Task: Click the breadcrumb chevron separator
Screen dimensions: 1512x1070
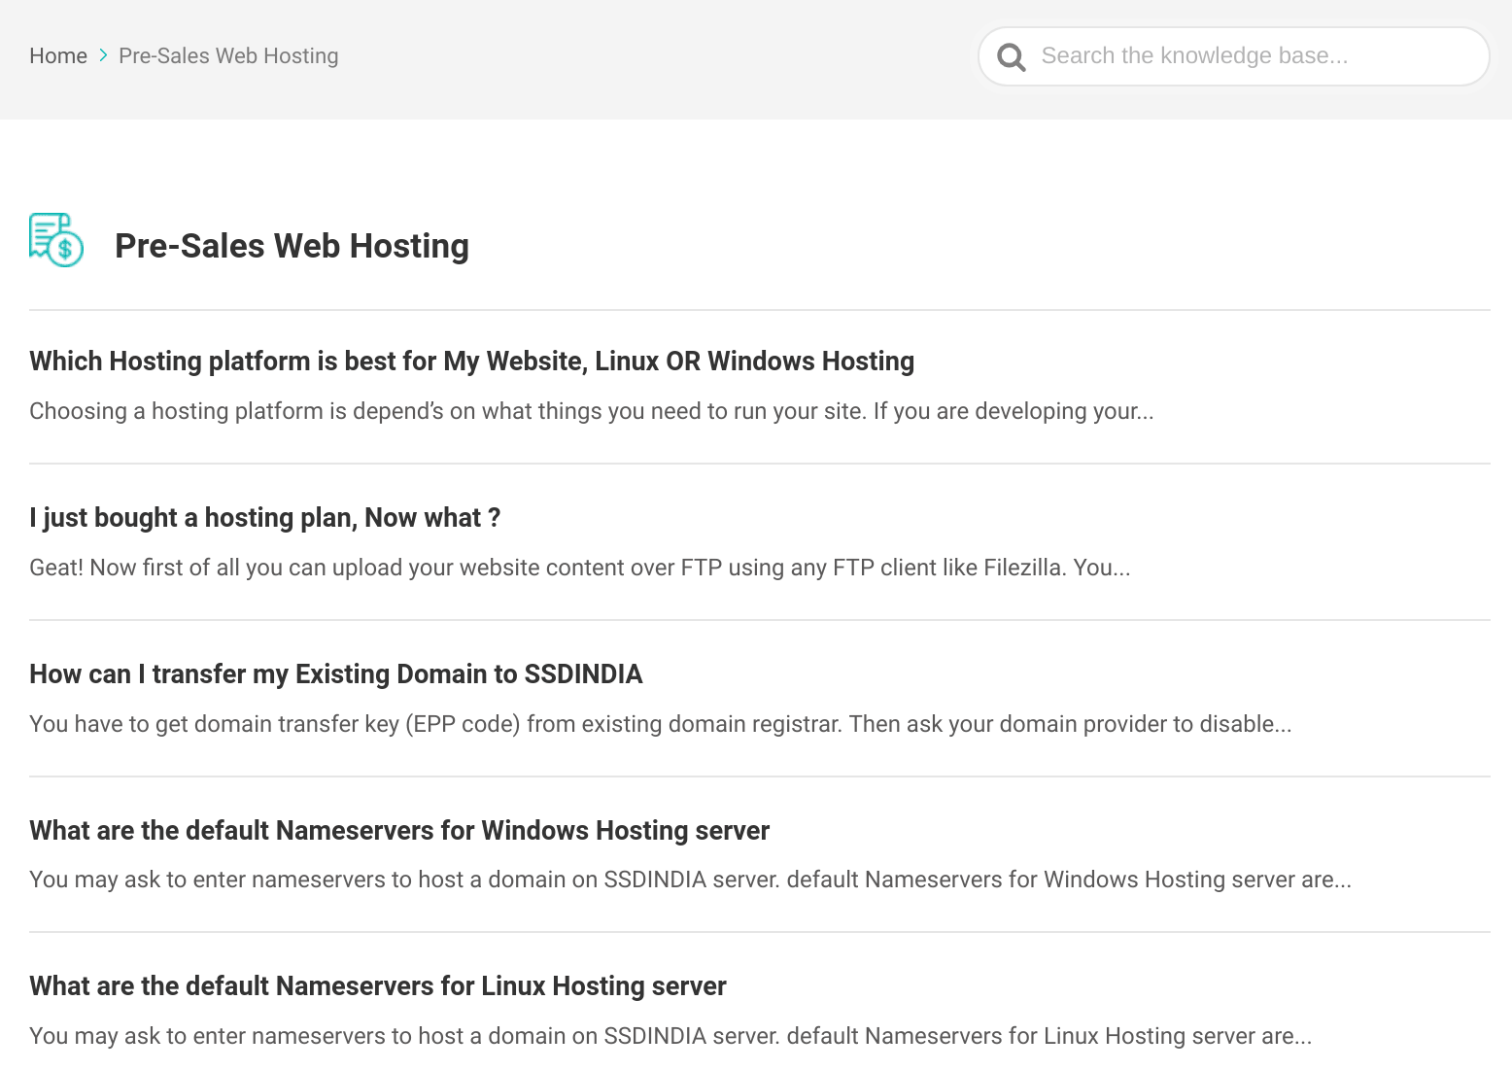Action: (103, 56)
